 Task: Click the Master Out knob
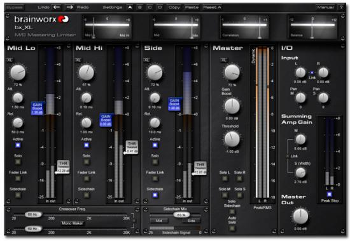pos(300,216)
